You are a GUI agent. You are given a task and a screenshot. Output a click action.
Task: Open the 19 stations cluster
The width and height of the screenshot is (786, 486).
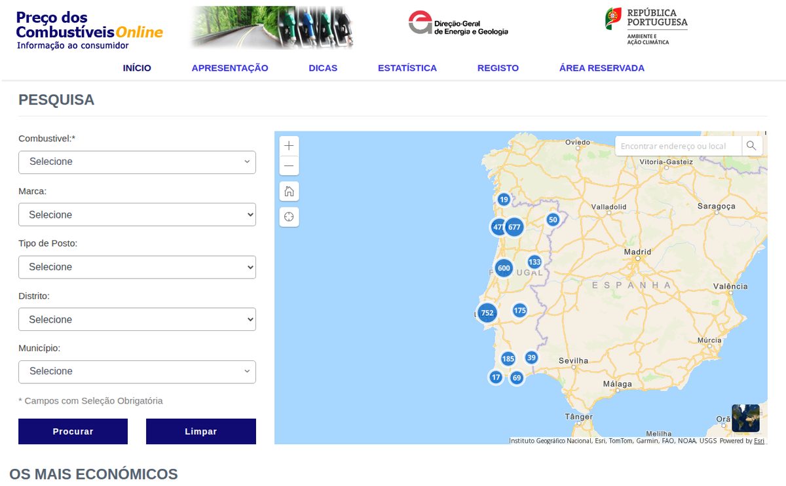coord(504,200)
